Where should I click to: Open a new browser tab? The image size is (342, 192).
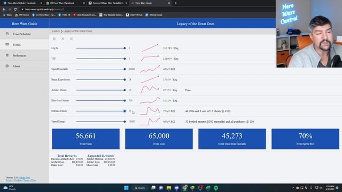pyautogui.click(x=176, y=3)
